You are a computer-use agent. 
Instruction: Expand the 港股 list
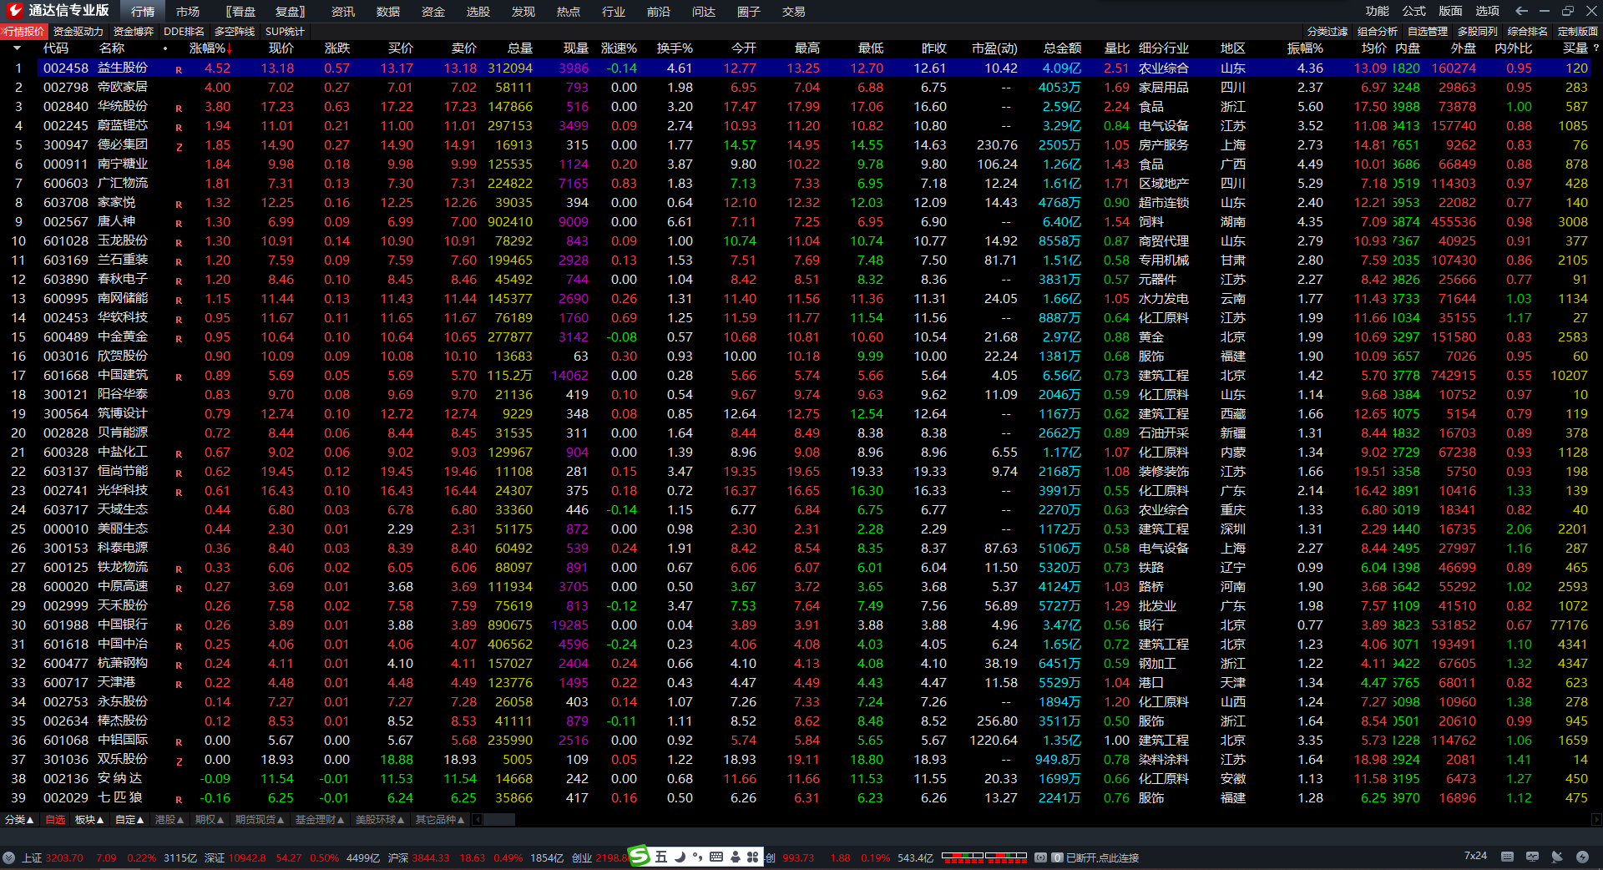(x=169, y=820)
